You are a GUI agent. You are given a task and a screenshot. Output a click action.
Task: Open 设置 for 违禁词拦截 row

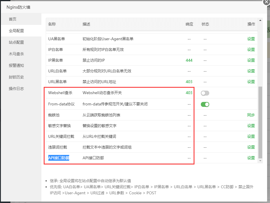coord(251,147)
